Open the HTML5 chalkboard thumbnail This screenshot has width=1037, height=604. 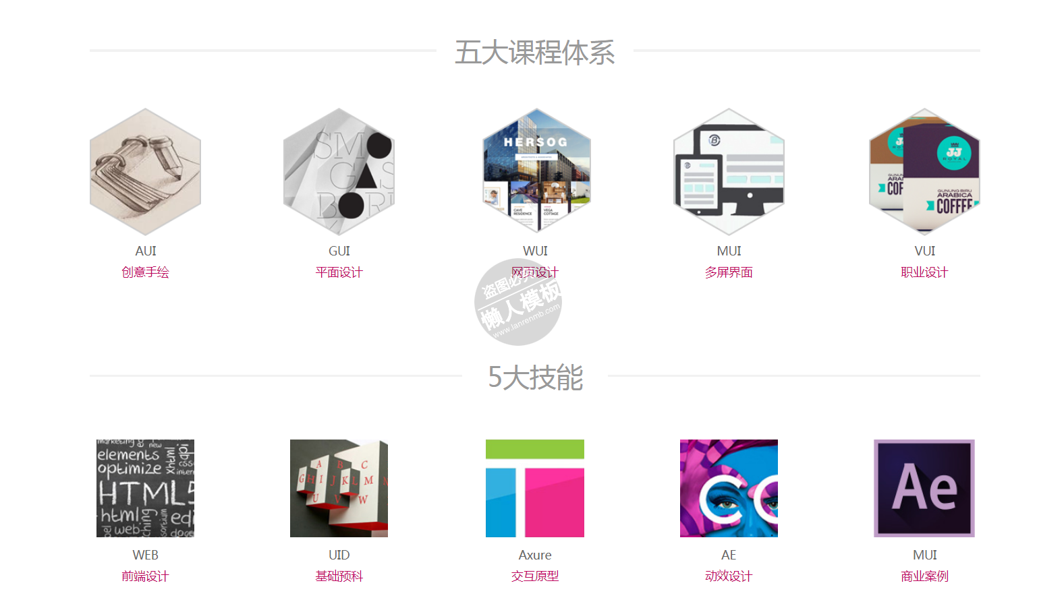coord(145,488)
